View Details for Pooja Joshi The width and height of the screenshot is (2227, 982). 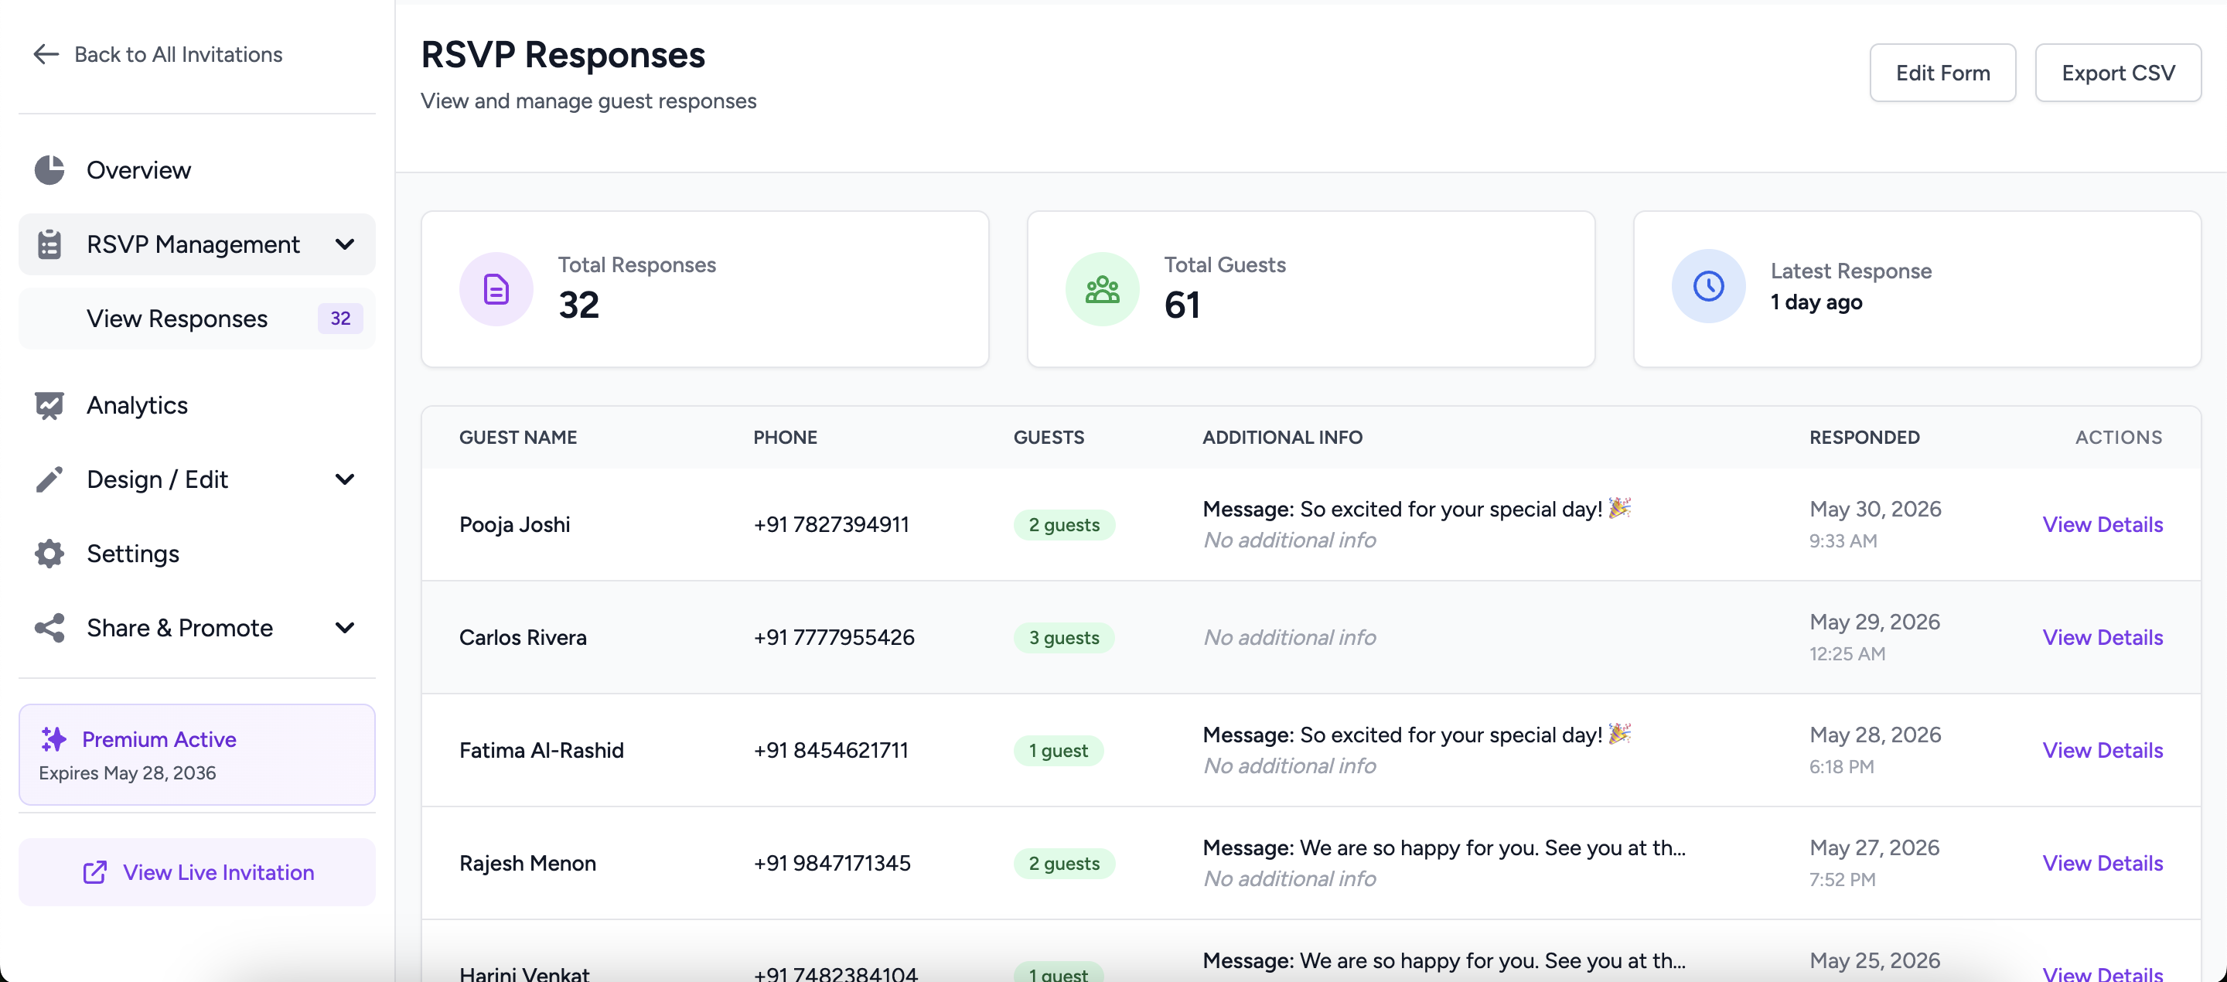(2103, 525)
